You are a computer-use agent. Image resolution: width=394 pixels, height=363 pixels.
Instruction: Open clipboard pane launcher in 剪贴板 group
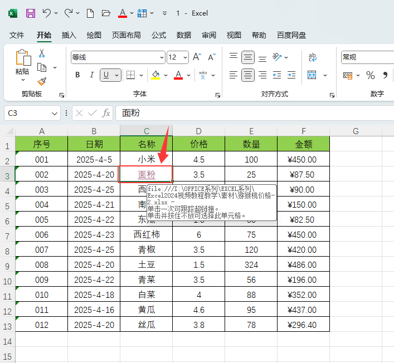click(61, 95)
